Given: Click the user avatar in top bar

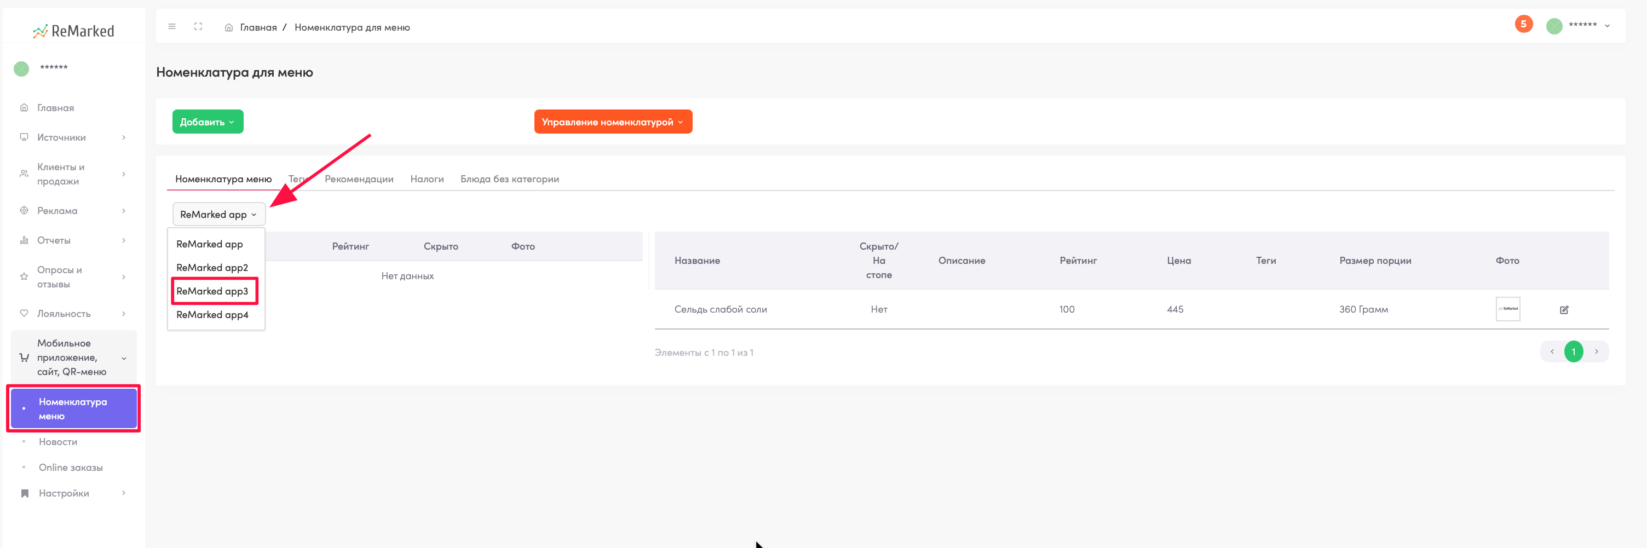Looking at the screenshot, I should click(1554, 26).
